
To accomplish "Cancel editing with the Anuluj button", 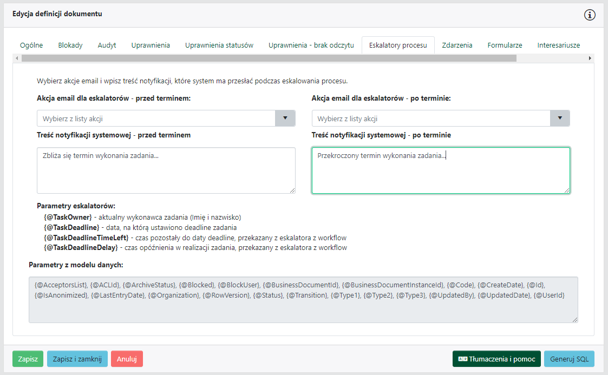I will tap(127, 359).
